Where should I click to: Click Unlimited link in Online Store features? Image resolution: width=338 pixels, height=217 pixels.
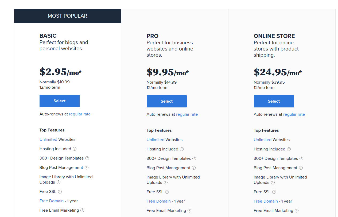pyautogui.click(x=263, y=140)
